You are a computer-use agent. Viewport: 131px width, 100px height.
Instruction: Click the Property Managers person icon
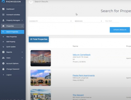tap(3, 20)
